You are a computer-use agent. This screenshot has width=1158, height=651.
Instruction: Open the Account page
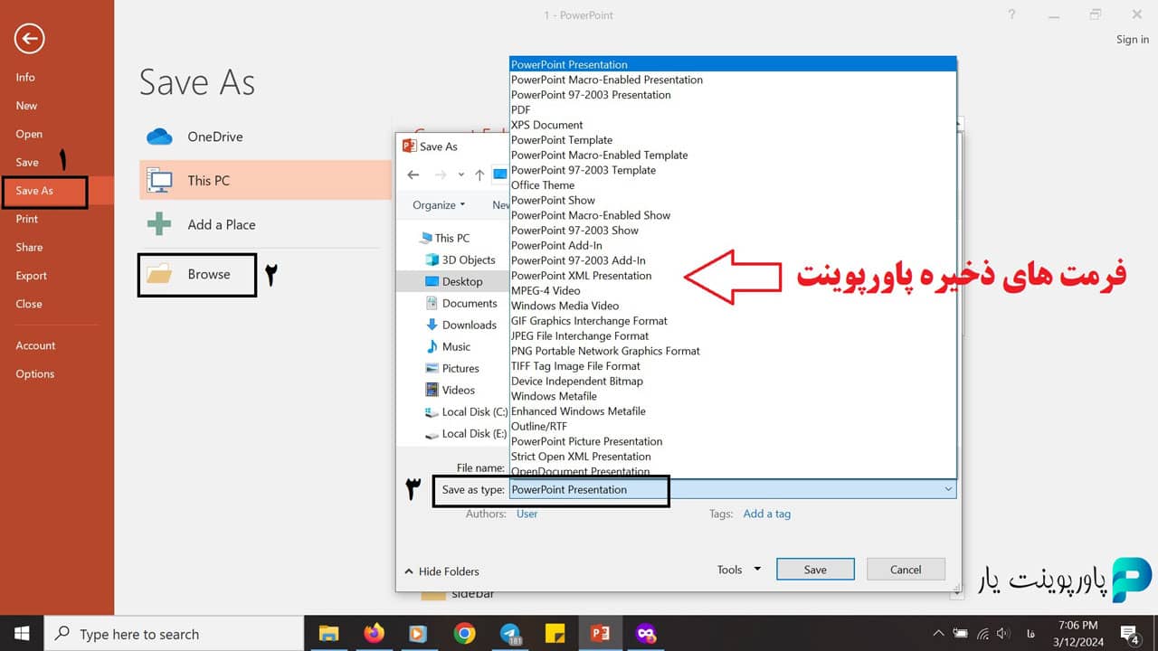click(x=35, y=345)
